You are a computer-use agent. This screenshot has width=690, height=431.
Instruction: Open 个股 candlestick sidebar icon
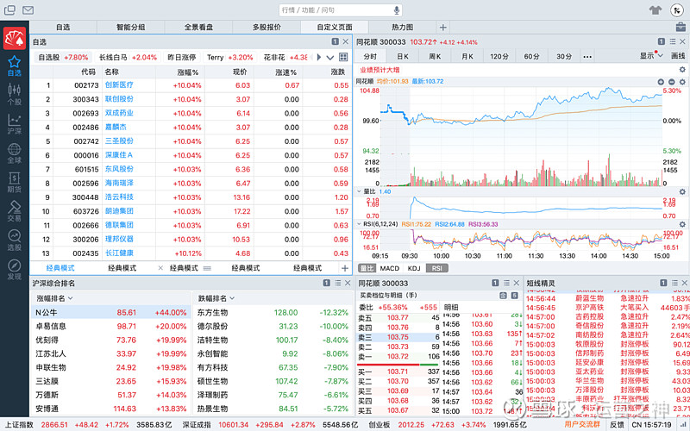(x=14, y=95)
